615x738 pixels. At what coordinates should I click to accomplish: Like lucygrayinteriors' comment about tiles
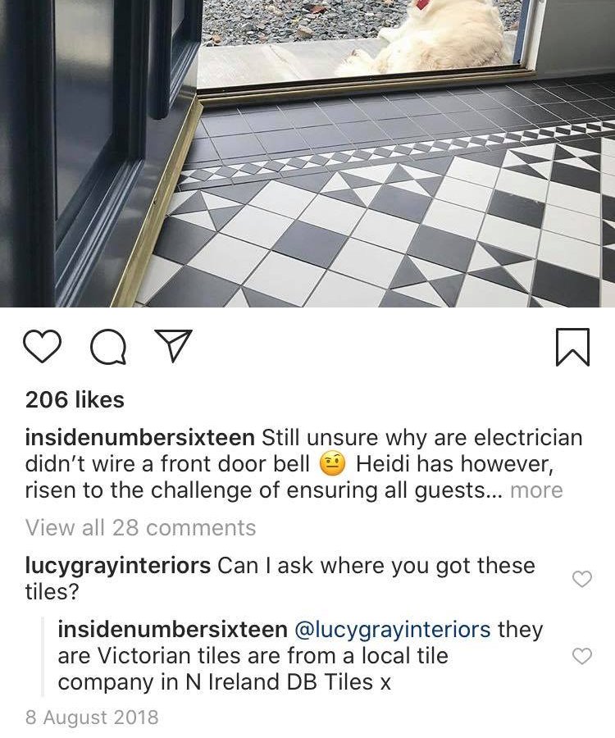tap(582, 579)
